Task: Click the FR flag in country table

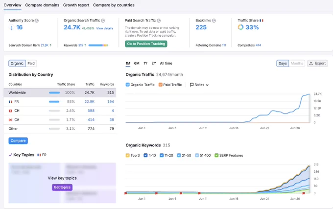Action: tap(10, 102)
